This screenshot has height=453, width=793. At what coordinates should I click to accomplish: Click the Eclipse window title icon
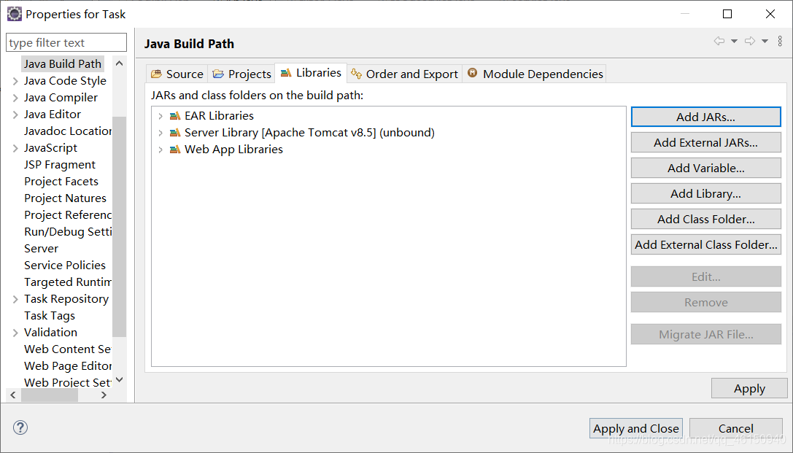click(14, 14)
